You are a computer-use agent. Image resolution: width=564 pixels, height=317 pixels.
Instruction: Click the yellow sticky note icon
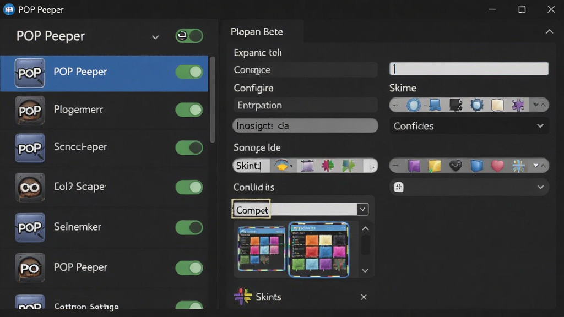point(435,166)
